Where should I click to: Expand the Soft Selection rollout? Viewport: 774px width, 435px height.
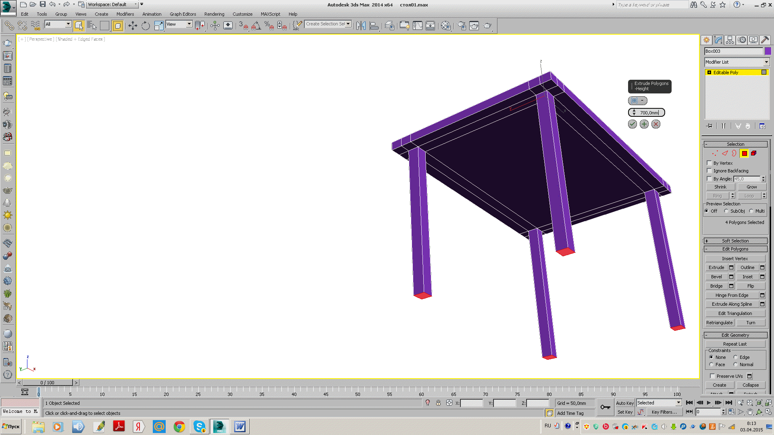click(735, 241)
